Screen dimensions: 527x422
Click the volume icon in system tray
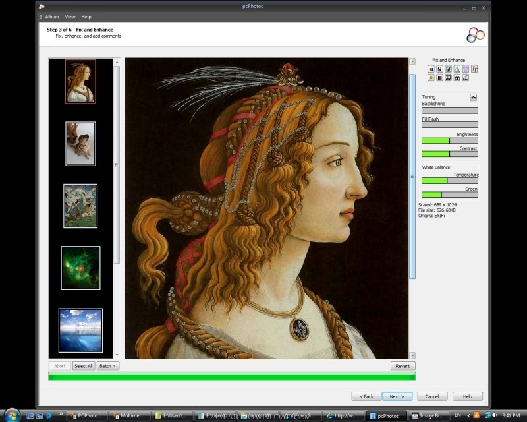pos(495,415)
